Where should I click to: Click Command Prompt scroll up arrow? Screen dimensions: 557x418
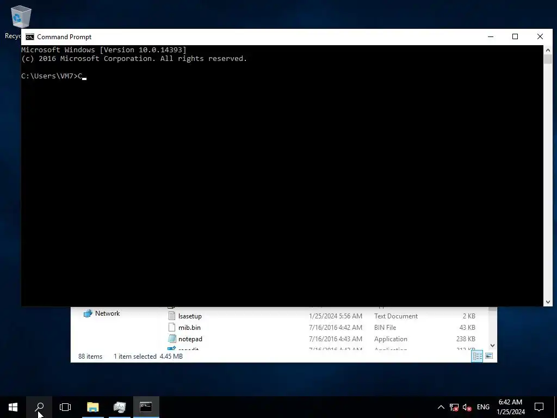tap(548, 50)
